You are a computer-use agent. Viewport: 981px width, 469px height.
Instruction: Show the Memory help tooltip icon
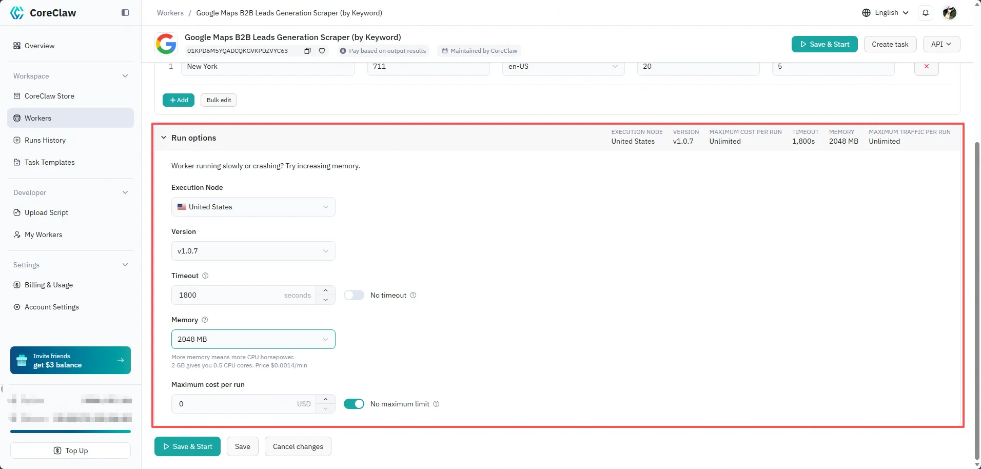coord(205,320)
